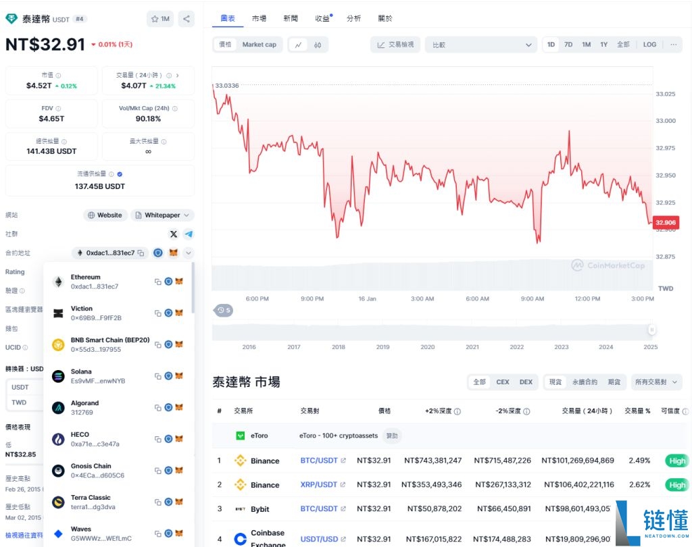Click the shield icon in the Terra Classic row

(x=168, y=502)
